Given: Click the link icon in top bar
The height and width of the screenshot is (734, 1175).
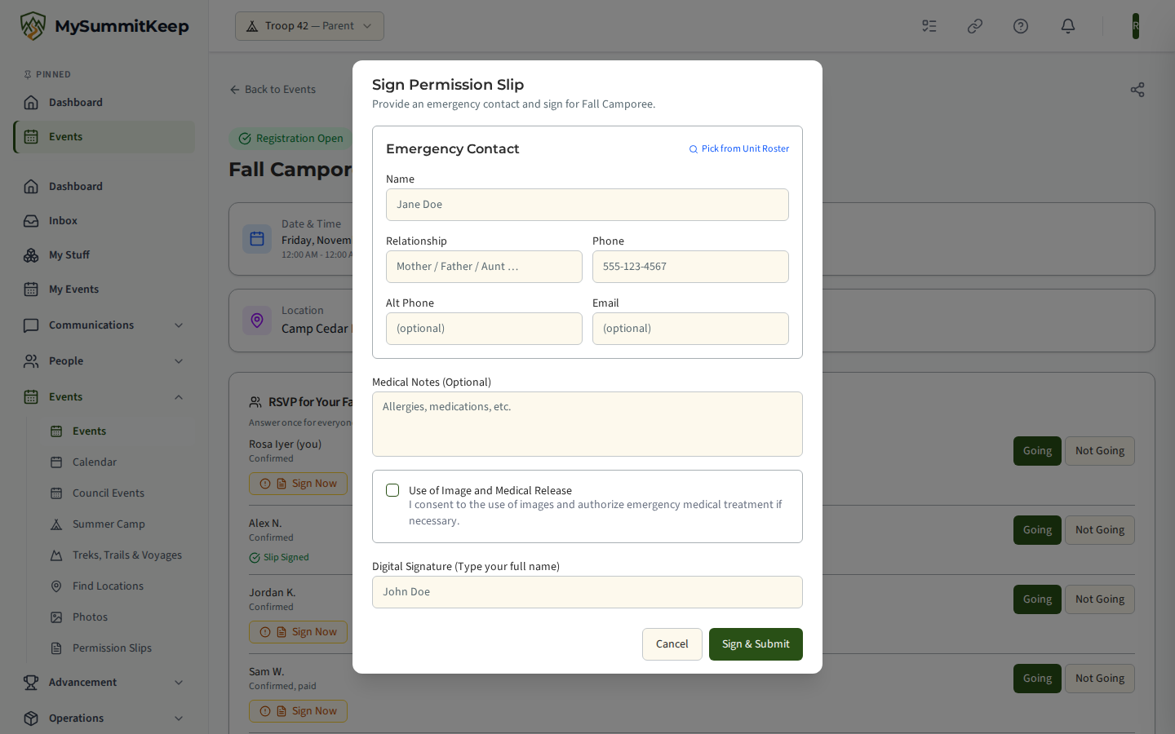Looking at the screenshot, I should click(975, 26).
